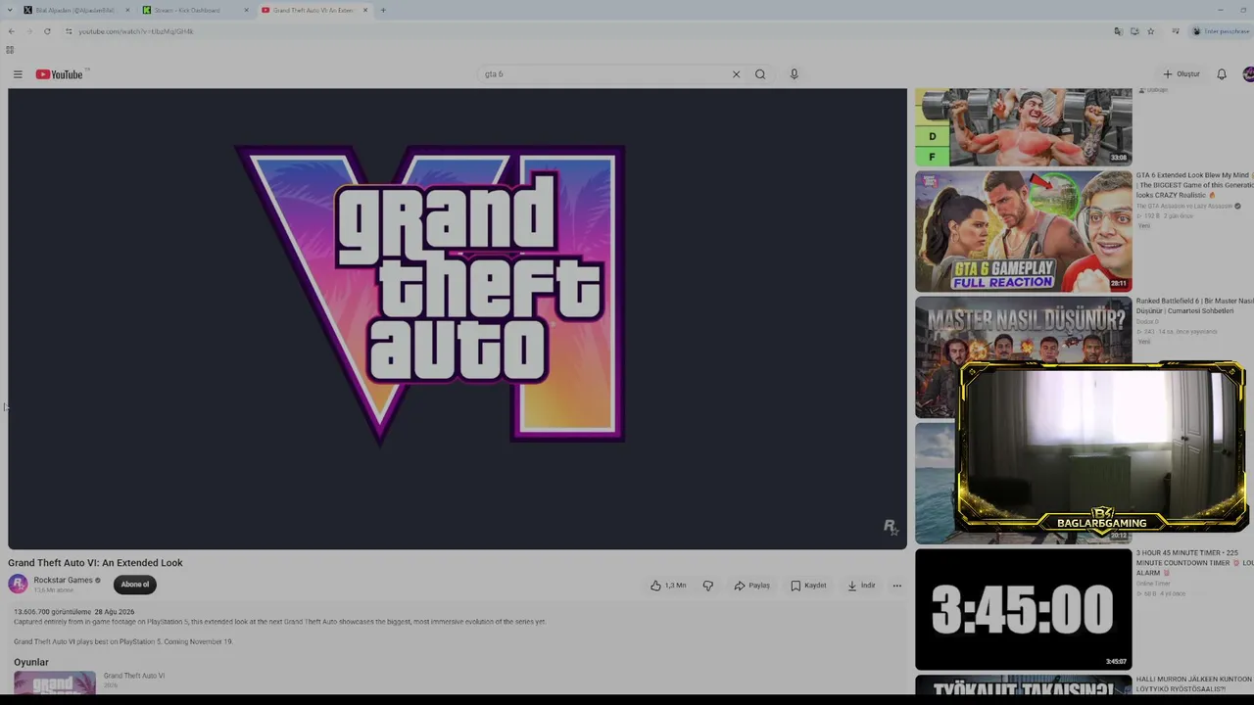The width and height of the screenshot is (1254, 705).
Task: Close the Kick Dashboard tab
Action: [x=246, y=11]
